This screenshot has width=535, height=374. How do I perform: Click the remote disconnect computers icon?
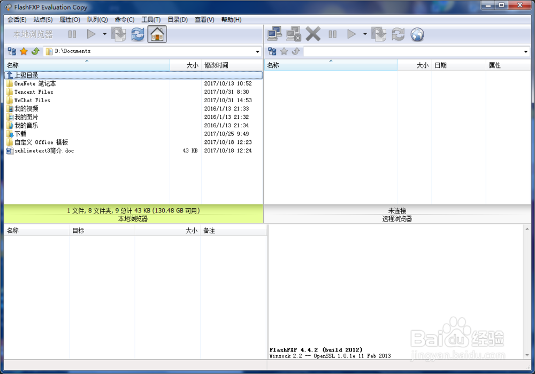[x=293, y=34]
